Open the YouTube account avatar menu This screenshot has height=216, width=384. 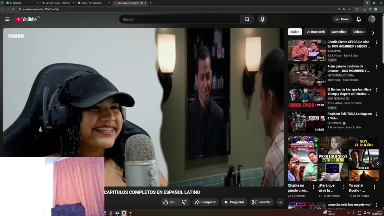tap(372, 19)
